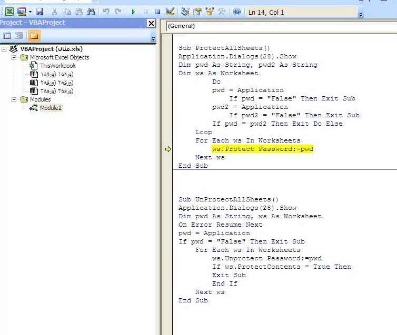Click the View Code icon in Project pane
The image size is (397, 335).
coord(7,36)
